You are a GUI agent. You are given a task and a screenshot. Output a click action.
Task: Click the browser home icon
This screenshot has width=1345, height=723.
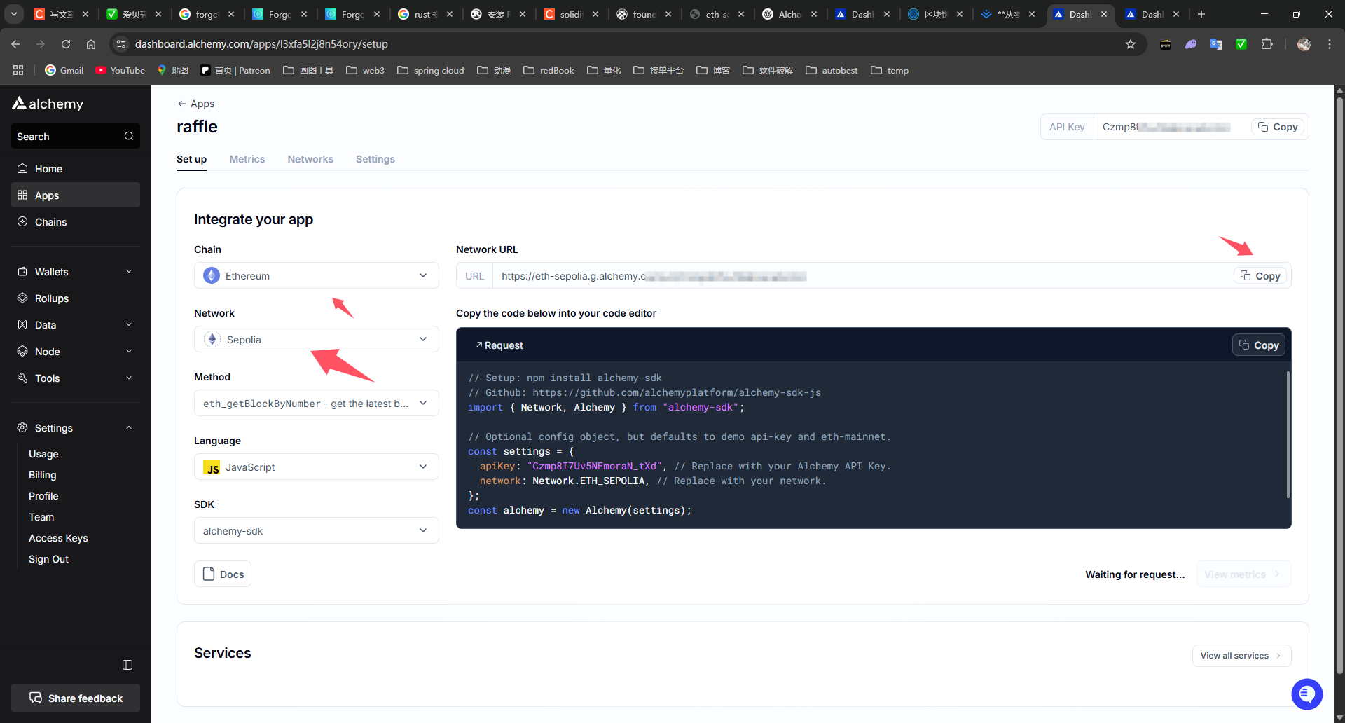point(91,44)
